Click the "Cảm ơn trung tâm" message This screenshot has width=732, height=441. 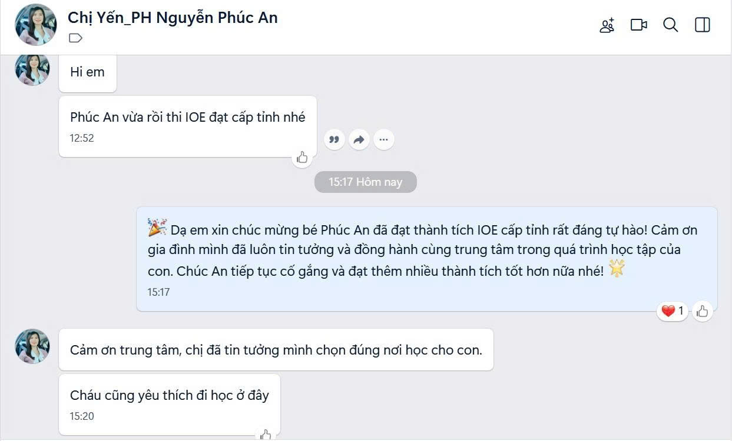point(276,350)
